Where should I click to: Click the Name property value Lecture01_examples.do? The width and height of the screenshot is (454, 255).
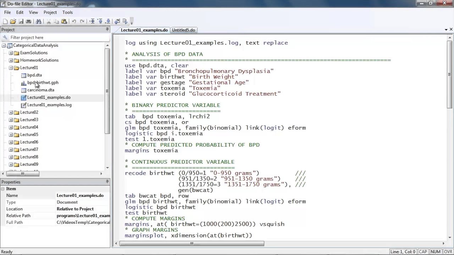point(80,195)
